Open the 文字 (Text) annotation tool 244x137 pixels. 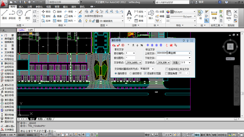tap(129, 15)
